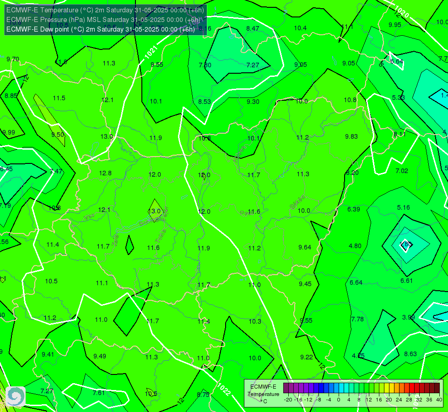Click the map value 7.80
The image size is (448, 412).
tap(205, 65)
